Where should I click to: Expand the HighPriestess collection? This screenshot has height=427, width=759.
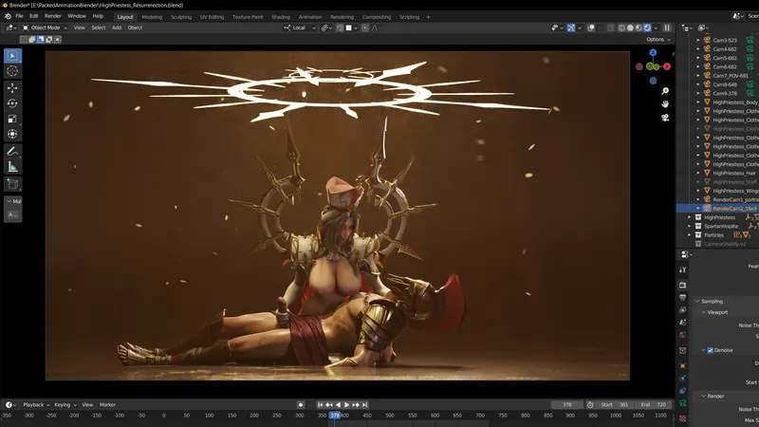(690, 217)
